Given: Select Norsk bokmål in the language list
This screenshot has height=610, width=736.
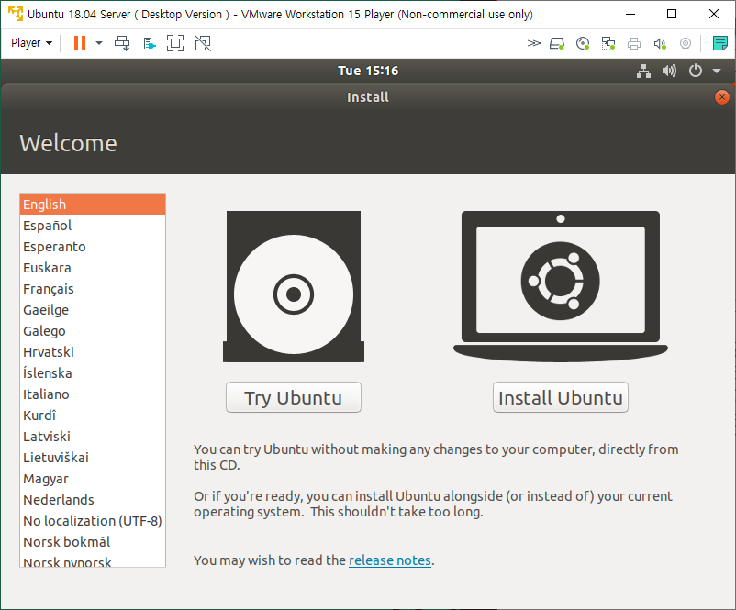Looking at the screenshot, I should pyautogui.click(x=93, y=542).
